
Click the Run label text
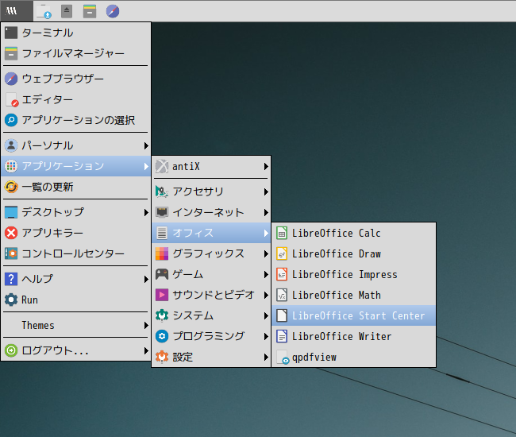[x=29, y=300]
